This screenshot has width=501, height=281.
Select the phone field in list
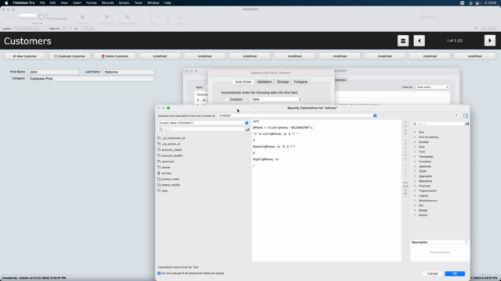166,167
